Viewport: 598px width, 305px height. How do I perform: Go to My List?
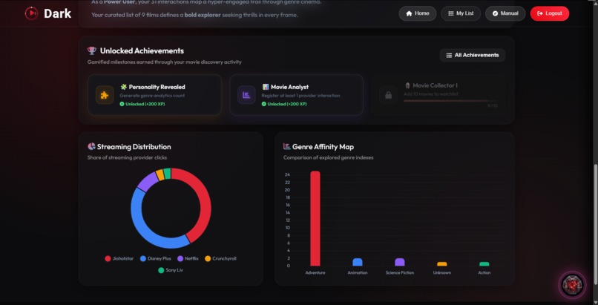coord(461,13)
